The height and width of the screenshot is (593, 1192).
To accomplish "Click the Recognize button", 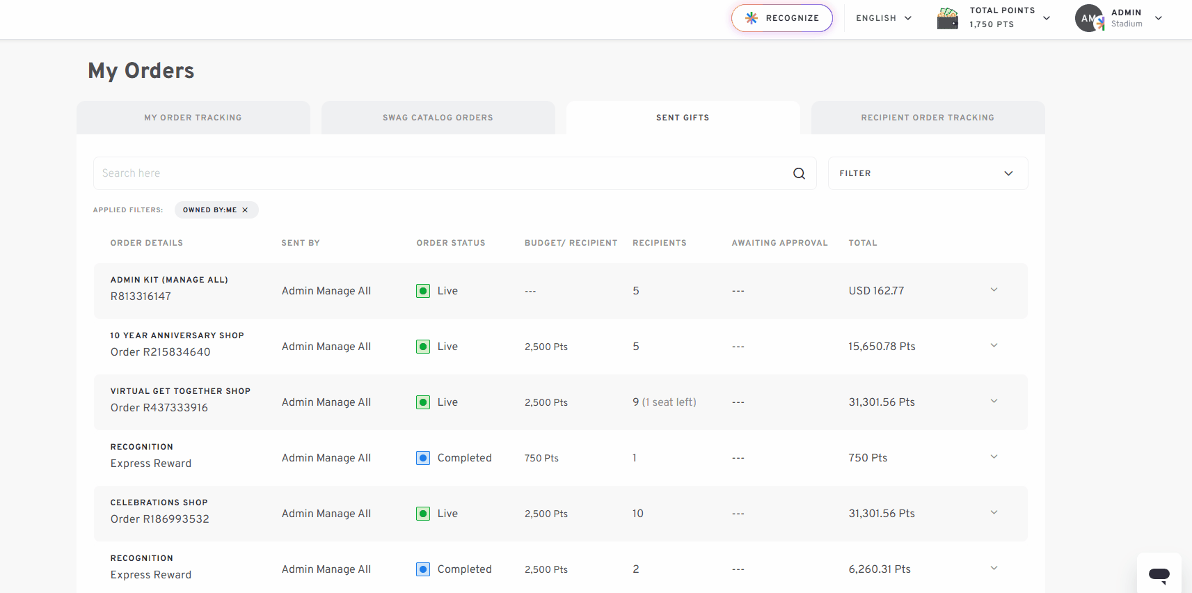I will [x=782, y=18].
